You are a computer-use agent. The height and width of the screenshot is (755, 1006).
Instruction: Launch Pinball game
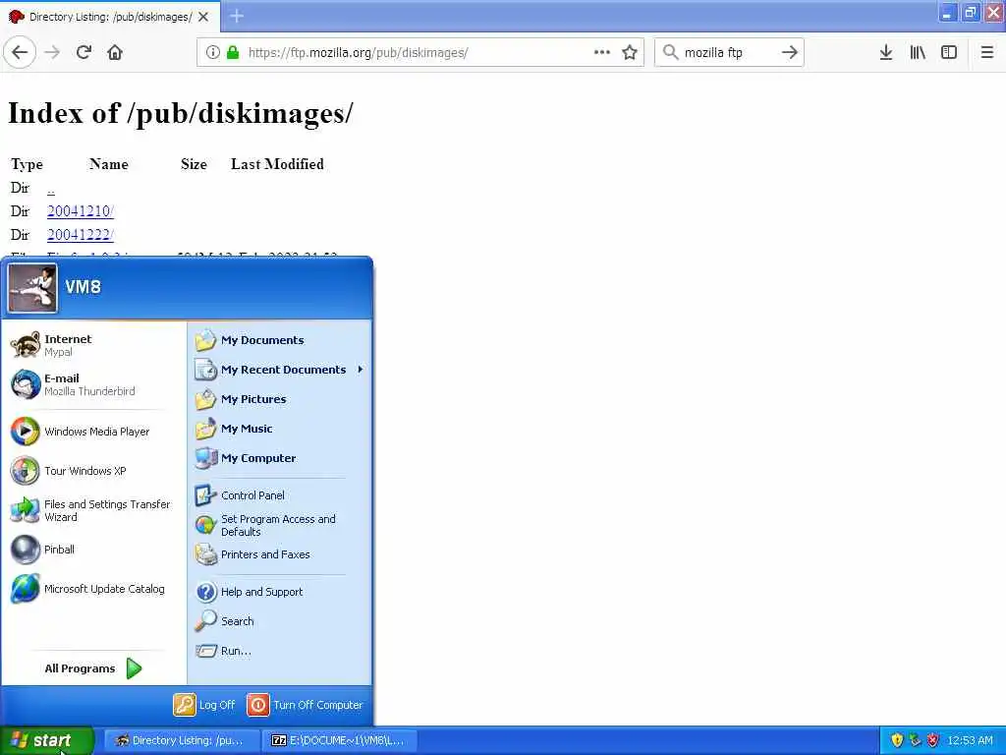(93, 550)
